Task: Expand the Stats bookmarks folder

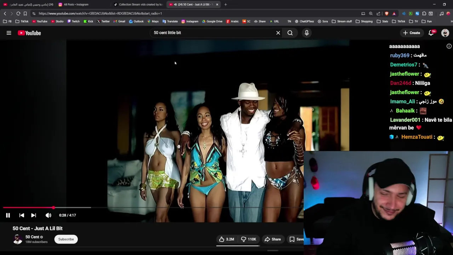Action: pos(383,21)
